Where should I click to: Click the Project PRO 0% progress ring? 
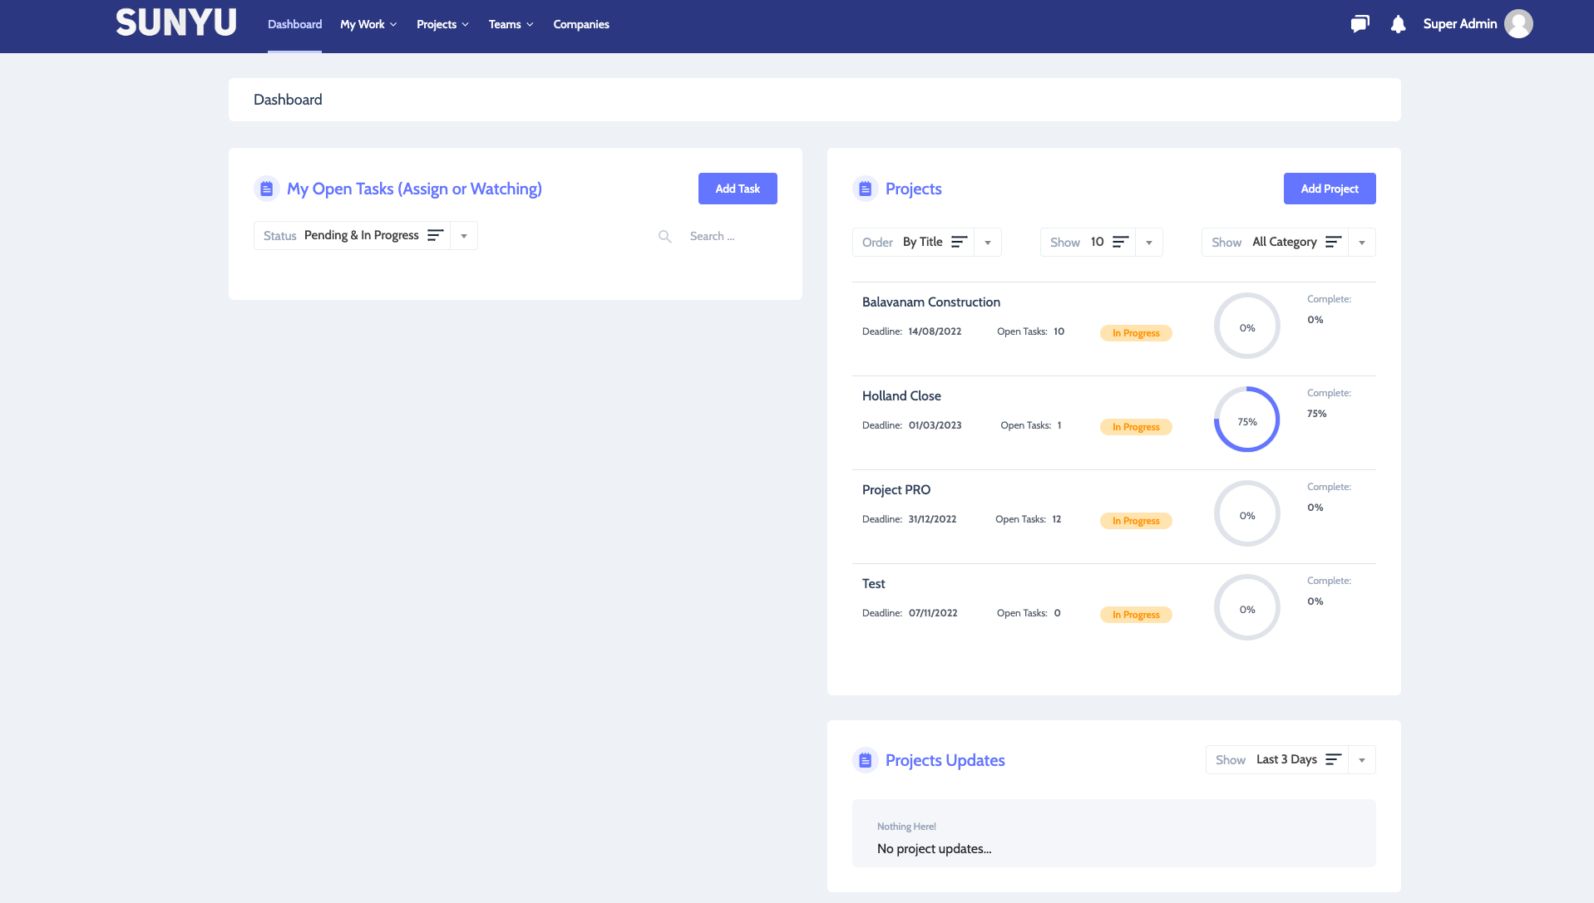click(x=1247, y=513)
